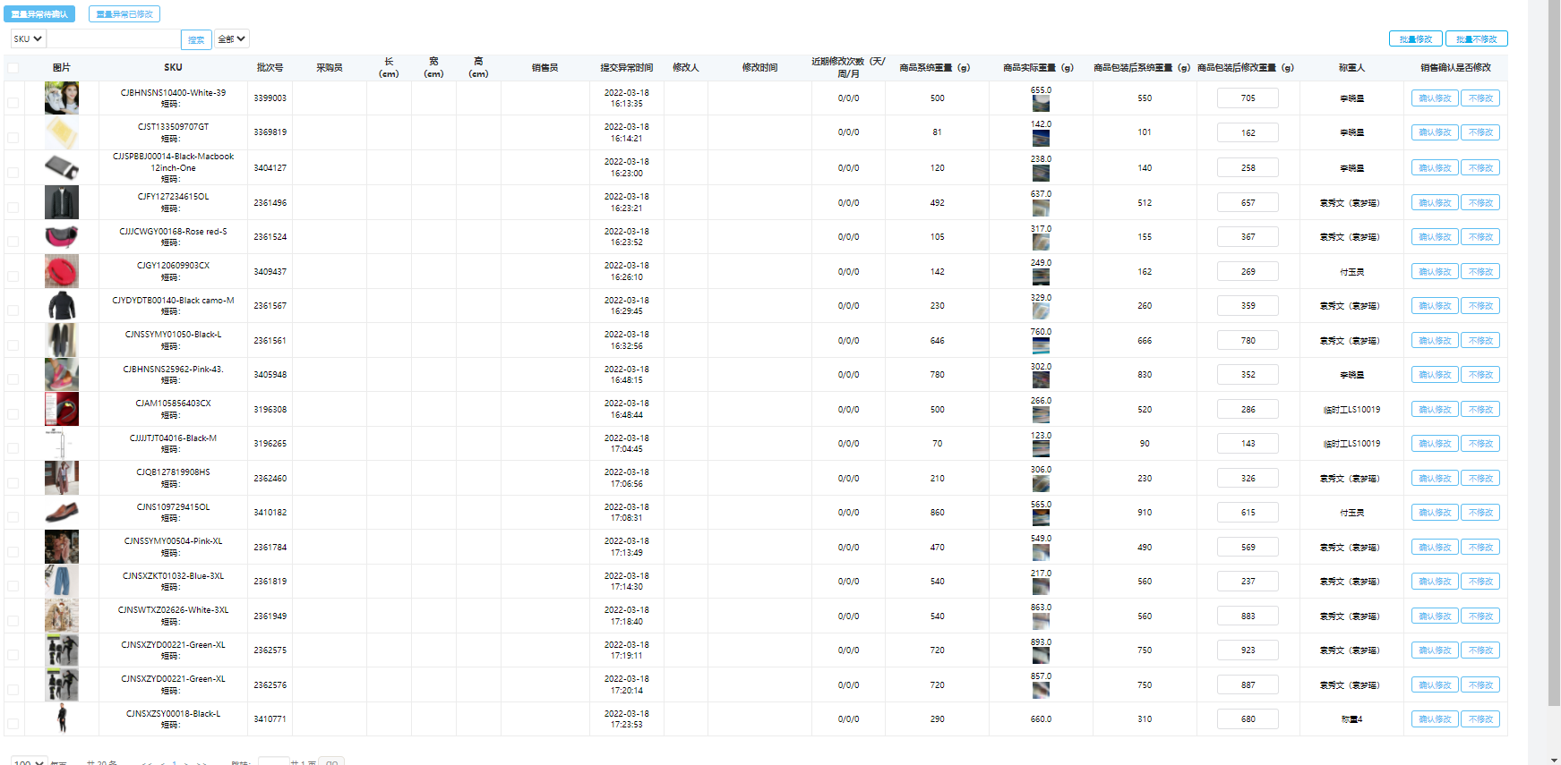Check the row for batch 3399003
The height and width of the screenshot is (765, 1561).
13,103
